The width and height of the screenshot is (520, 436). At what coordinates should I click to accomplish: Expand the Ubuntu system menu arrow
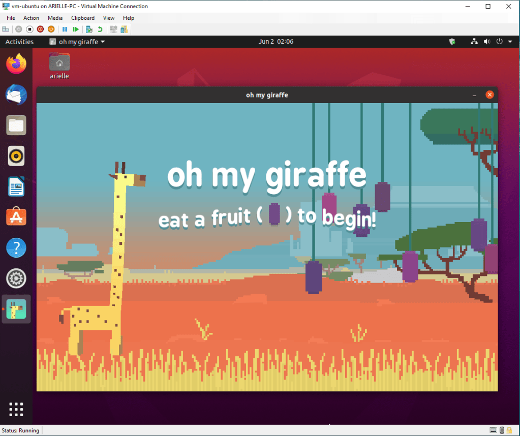click(x=510, y=42)
